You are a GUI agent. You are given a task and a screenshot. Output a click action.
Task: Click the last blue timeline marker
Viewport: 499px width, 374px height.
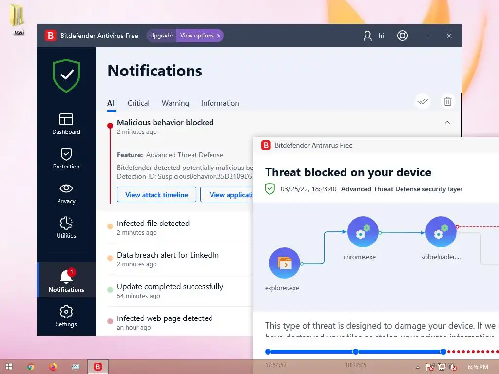443,352
